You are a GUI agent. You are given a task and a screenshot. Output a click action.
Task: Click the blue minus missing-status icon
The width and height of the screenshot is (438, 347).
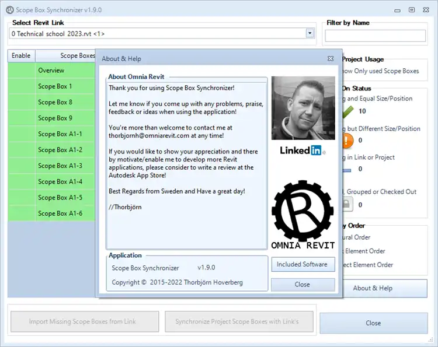click(x=347, y=170)
